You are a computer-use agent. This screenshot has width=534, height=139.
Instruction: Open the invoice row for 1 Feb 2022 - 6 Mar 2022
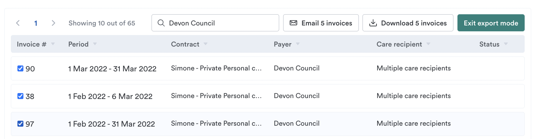point(268,96)
